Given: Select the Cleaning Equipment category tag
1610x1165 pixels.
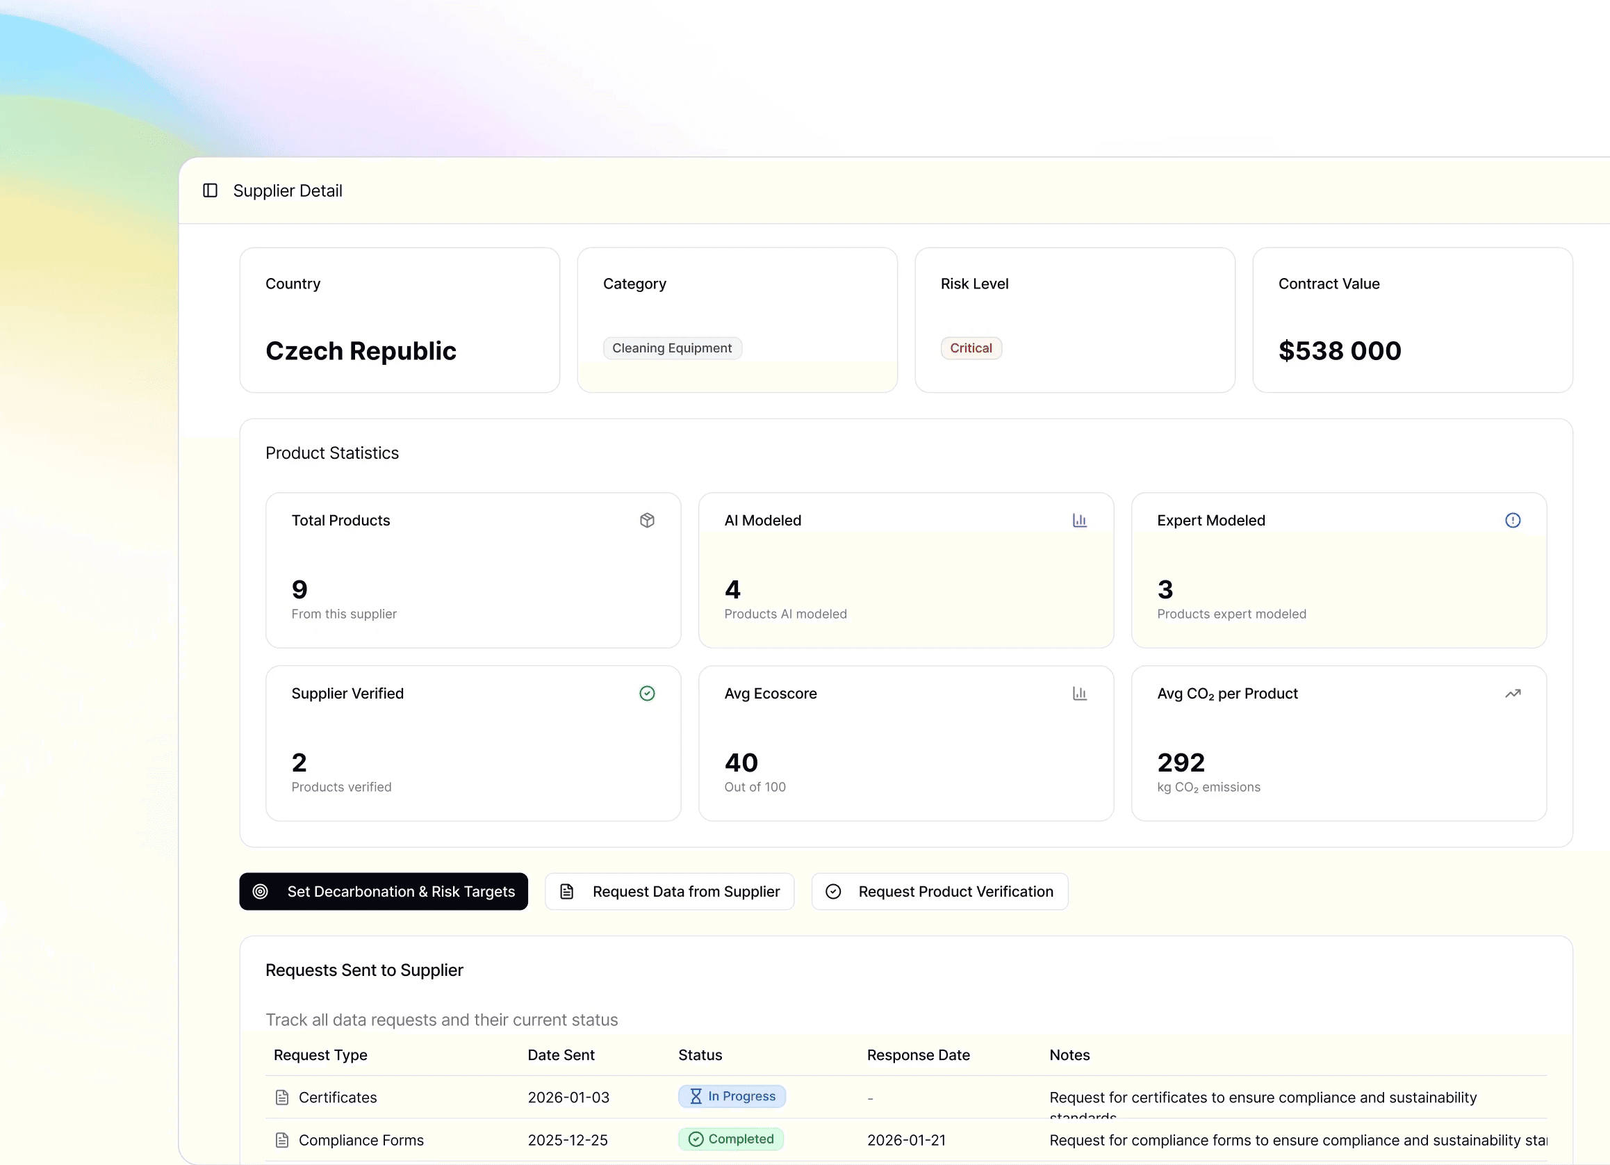Looking at the screenshot, I should pos(671,348).
